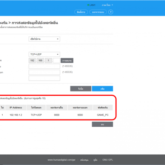The height and width of the screenshot is (165, 165).
Task: Click the last IP address octet field
Action: click(56, 61)
